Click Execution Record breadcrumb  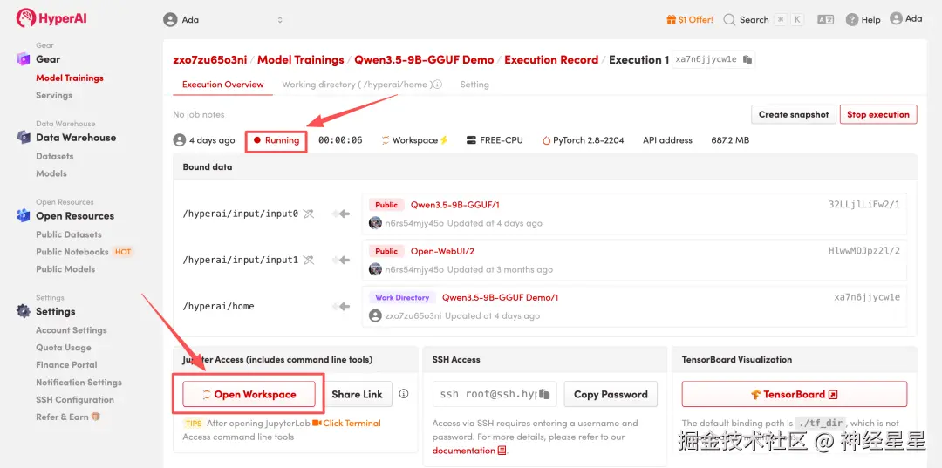click(551, 60)
